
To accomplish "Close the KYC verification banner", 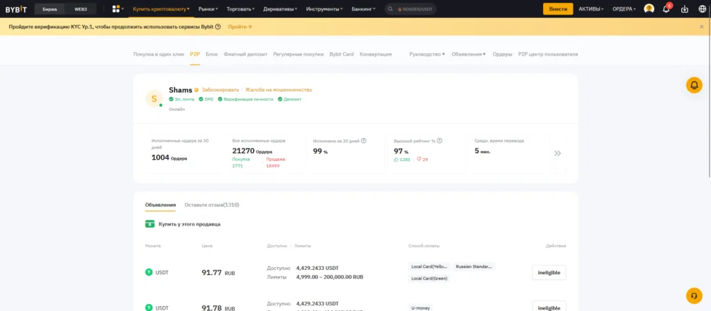I will [701, 27].
